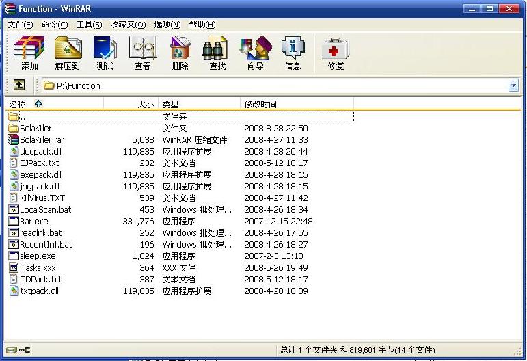
Task: Click the date 2008-5-26 19:49
Action: click(x=276, y=267)
